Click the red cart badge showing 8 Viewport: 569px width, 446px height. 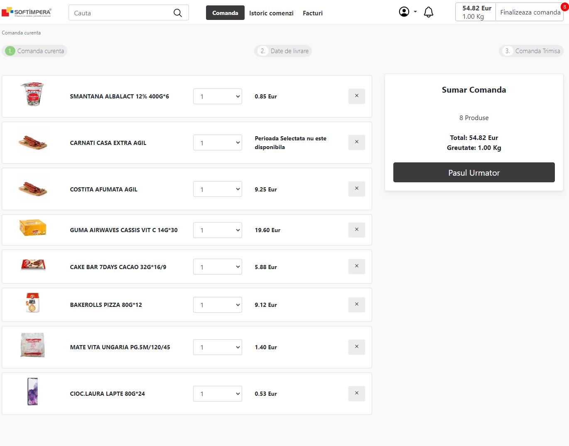tap(564, 7)
